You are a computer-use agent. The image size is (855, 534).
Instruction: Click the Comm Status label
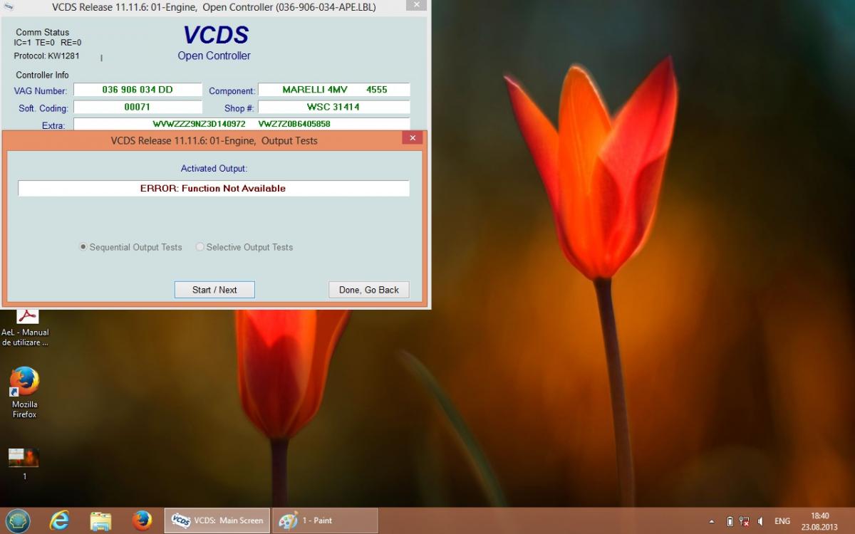pos(43,32)
